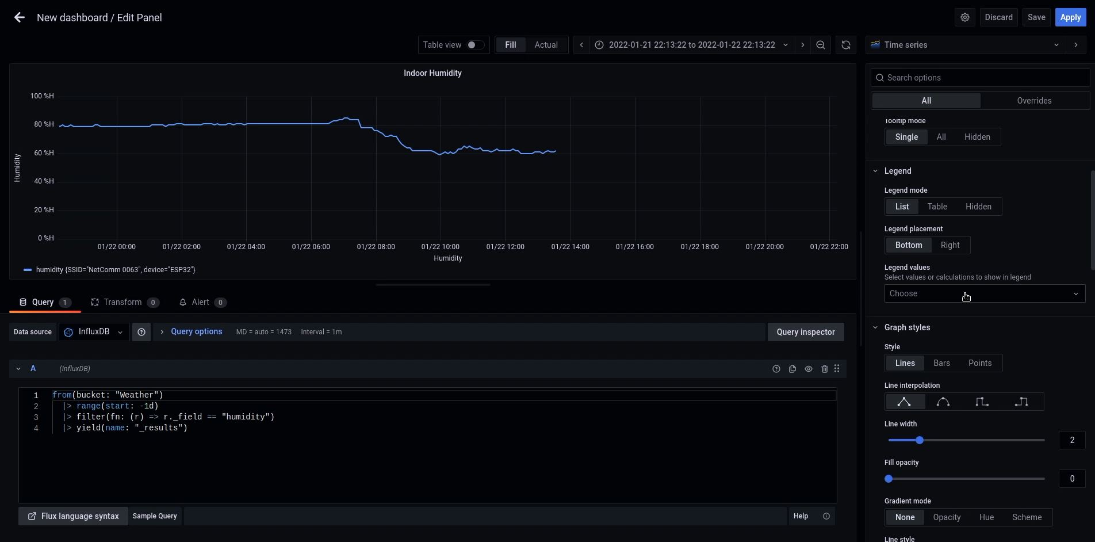This screenshot has width=1095, height=542.
Task: Open the Legend values Choose dropdown
Action: tap(984, 294)
